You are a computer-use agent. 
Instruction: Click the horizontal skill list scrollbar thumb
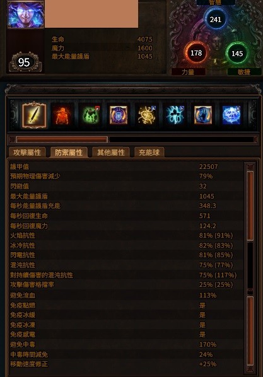pos(62,139)
